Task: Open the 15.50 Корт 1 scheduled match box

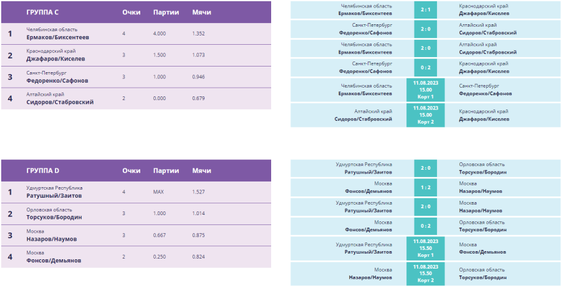Action: (x=425, y=247)
